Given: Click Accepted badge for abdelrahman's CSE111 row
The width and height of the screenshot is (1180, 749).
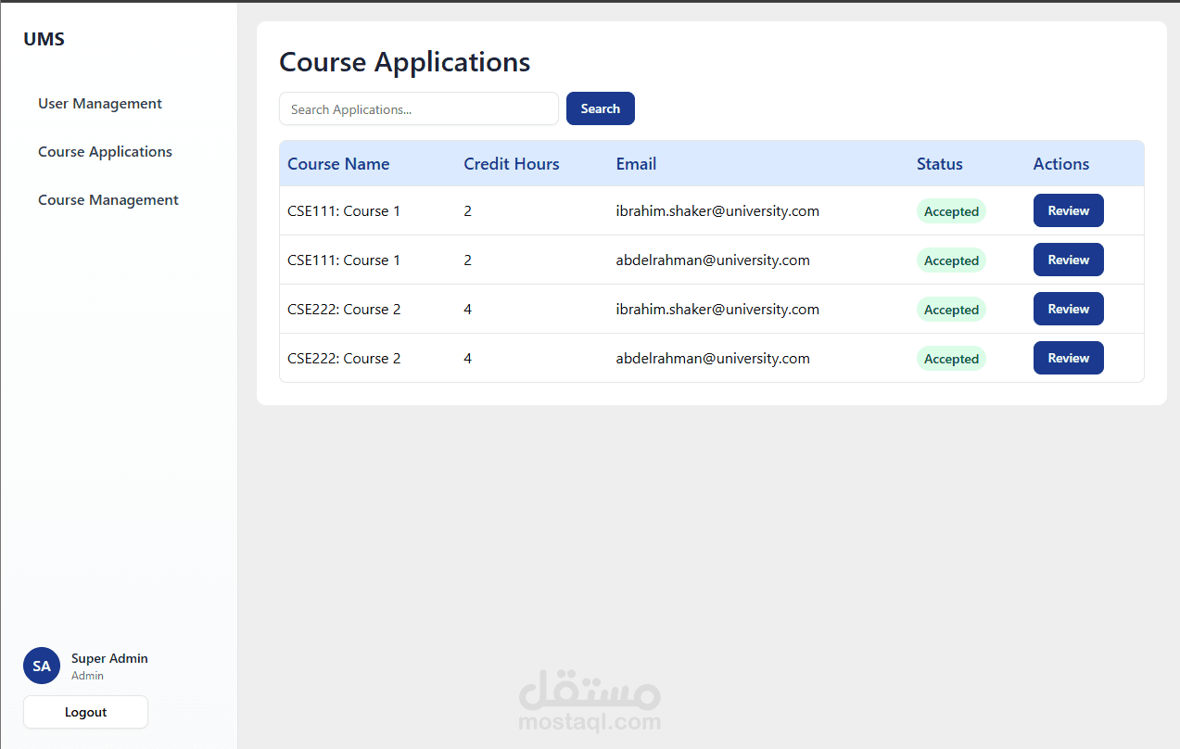Looking at the screenshot, I should 951,260.
